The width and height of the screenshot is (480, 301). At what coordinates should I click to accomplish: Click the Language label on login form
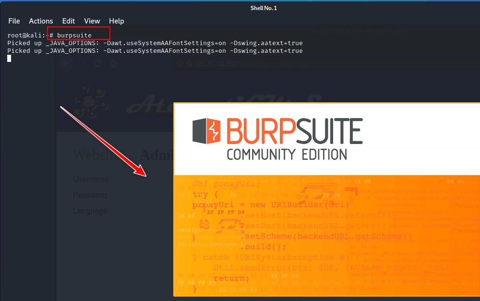tap(90, 211)
